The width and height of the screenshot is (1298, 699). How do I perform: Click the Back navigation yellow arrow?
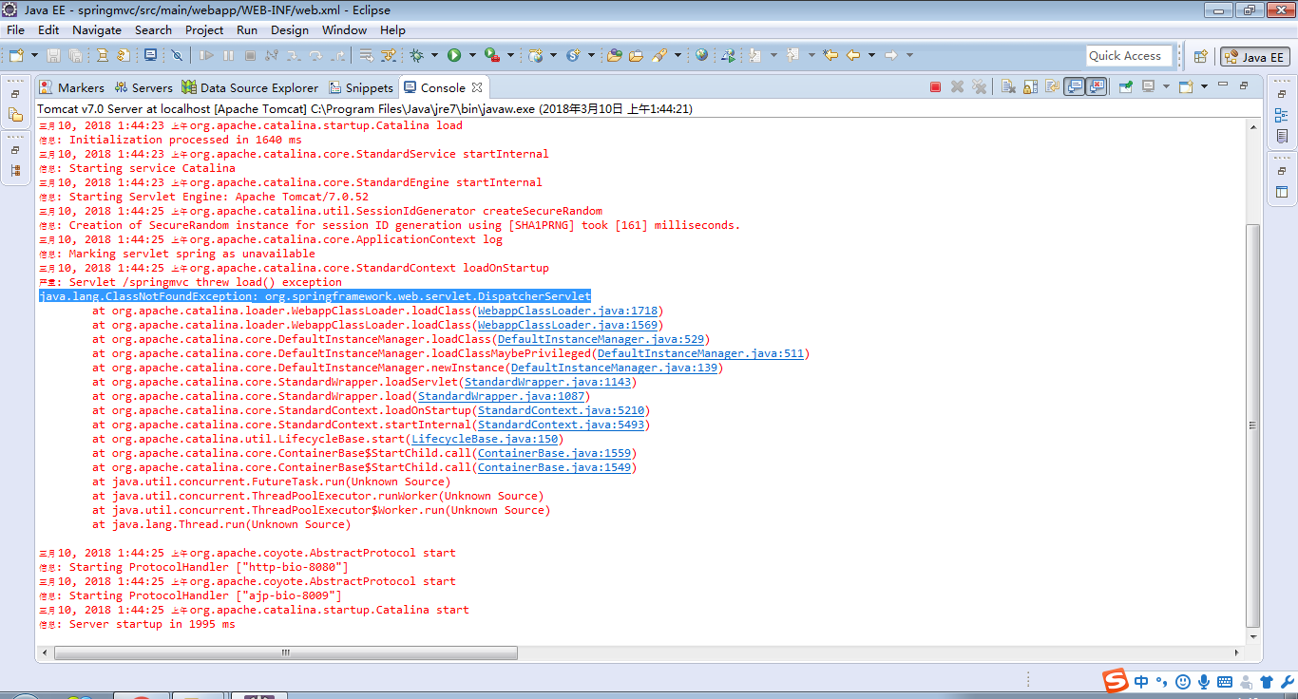853,56
